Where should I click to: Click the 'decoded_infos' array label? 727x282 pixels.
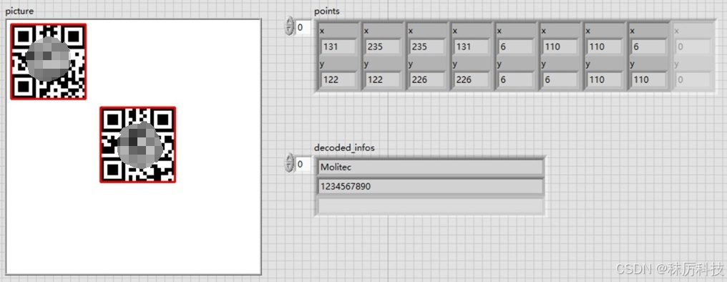point(344,148)
